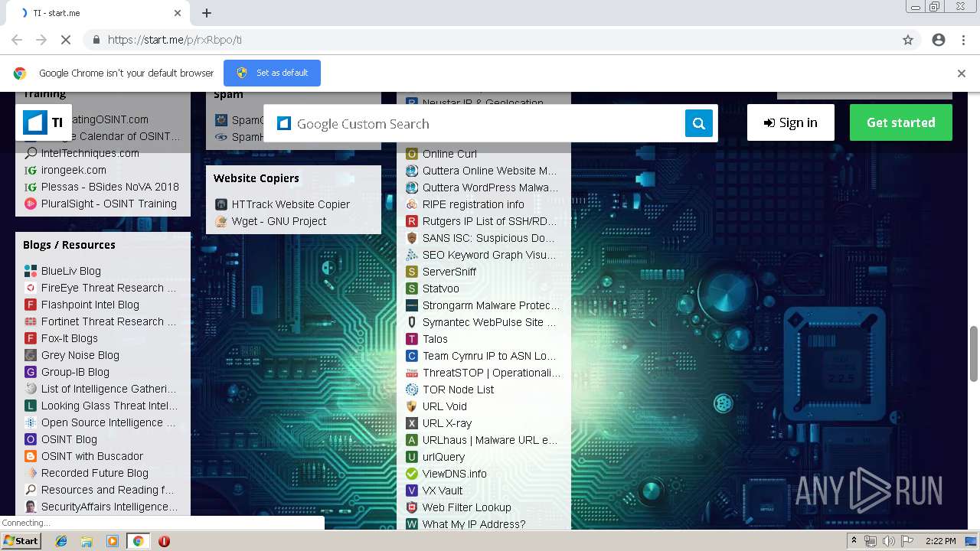Viewport: 980px width, 551px height.
Task: Click the Flashpoint Intel Blog icon
Action: click(31, 305)
